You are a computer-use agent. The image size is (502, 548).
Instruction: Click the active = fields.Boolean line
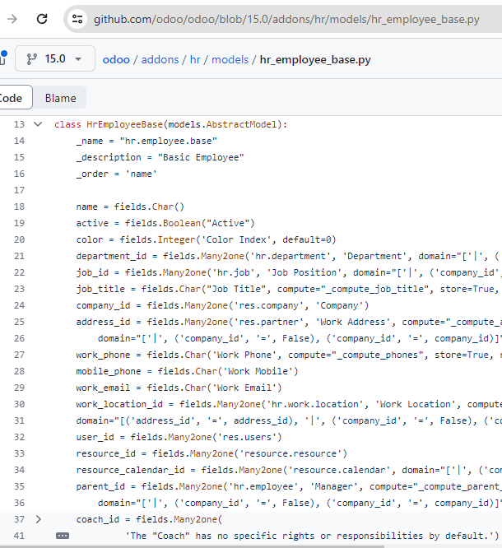pyautogui.click(x=165, y=223)
